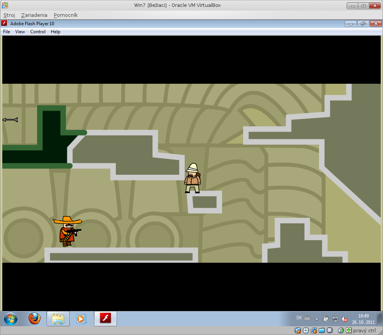This screenshot has width=383, height=335.
Task: Restore down the Flash Player window
Action: point(363,23)
